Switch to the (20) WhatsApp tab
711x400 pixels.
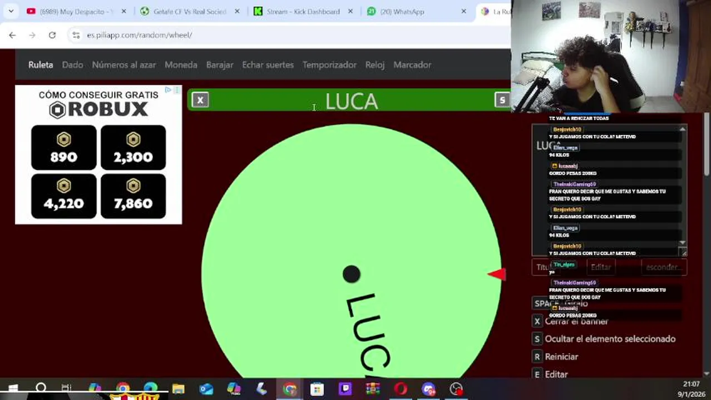pos(416,11)
